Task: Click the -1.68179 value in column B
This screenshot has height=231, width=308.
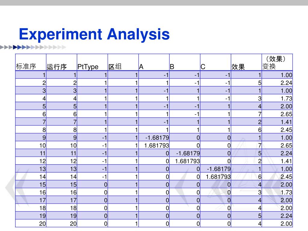Action: point(188,153)
